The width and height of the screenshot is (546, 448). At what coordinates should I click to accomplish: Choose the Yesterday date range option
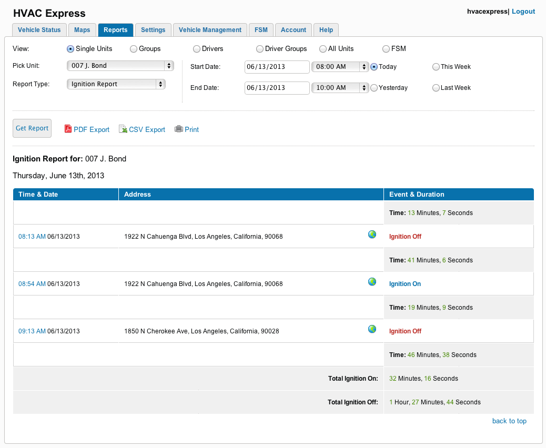[x=374, y=88]
